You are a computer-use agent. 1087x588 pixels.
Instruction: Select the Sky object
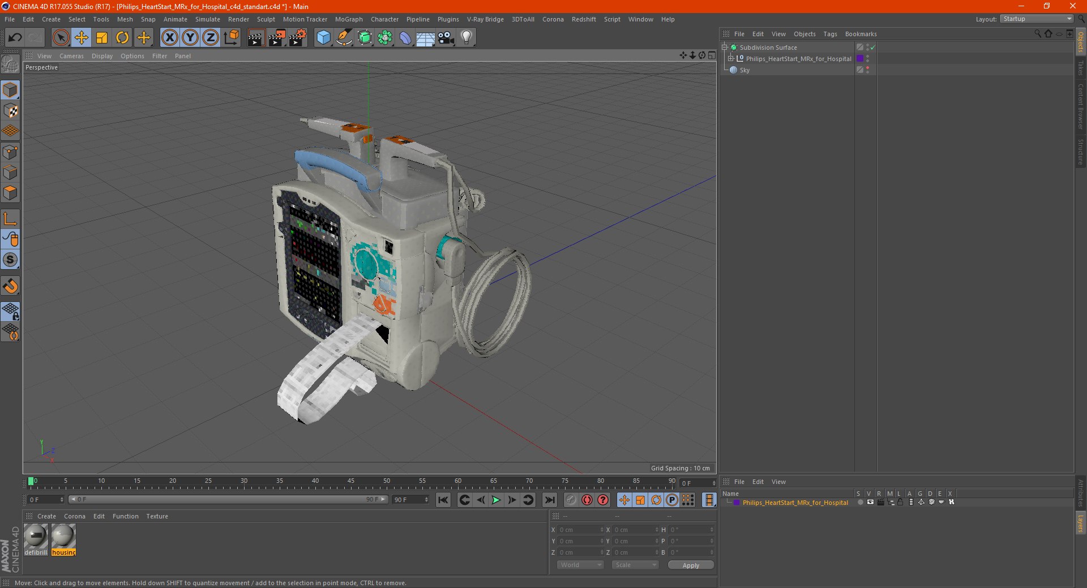click(x=744, y=70)
